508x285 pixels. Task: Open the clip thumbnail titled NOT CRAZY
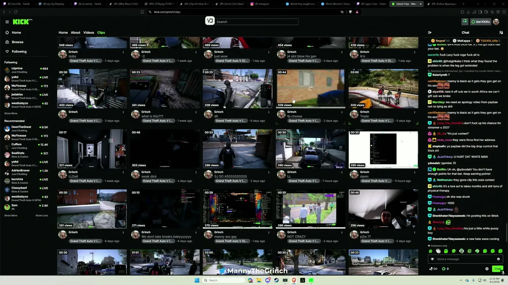pos(311,209)
